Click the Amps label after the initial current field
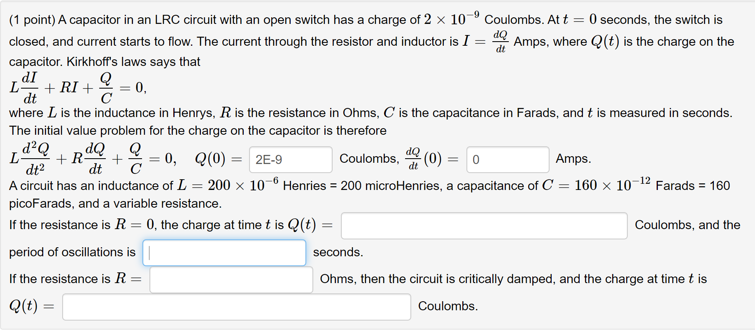This screenshot has height=335, width=755. point(573,159)
